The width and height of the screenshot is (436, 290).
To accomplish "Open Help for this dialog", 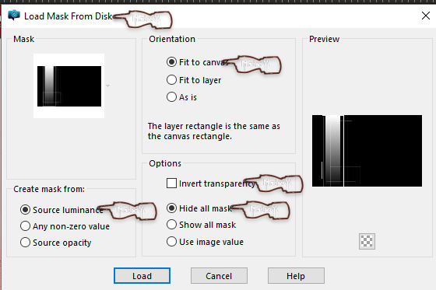I will coord(296,276).
